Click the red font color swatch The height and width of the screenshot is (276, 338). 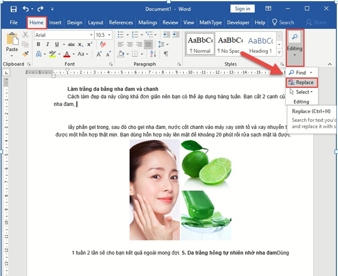(x=67, y=54)
